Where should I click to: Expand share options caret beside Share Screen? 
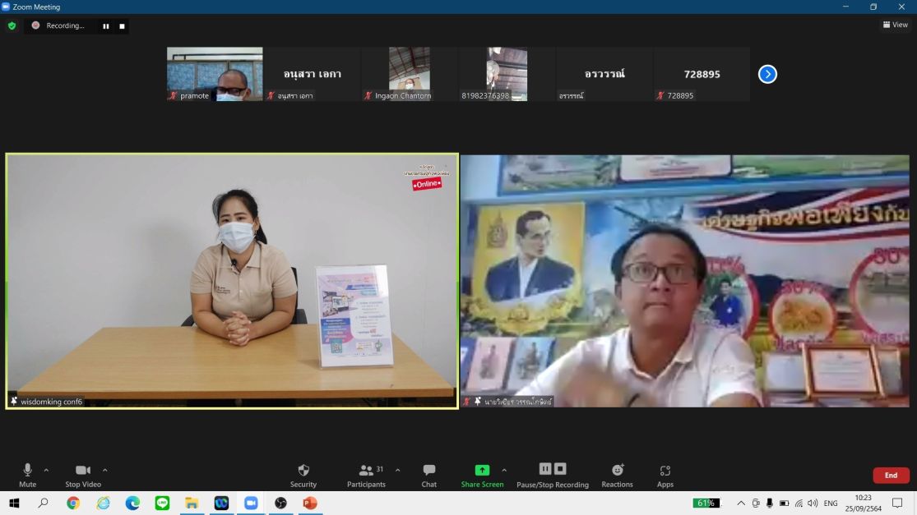pyautogui.click(x=504, y=470)
